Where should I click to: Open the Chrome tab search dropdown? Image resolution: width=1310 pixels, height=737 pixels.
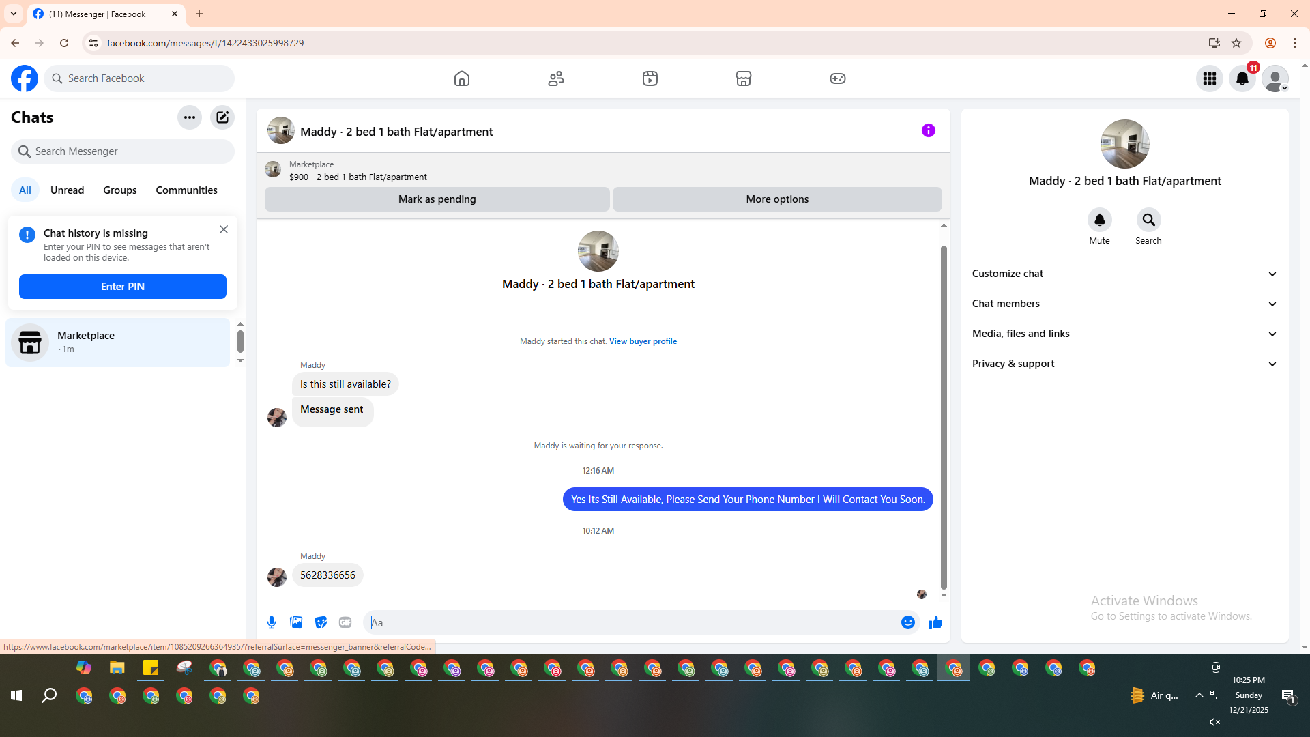(x=14, y=14)
